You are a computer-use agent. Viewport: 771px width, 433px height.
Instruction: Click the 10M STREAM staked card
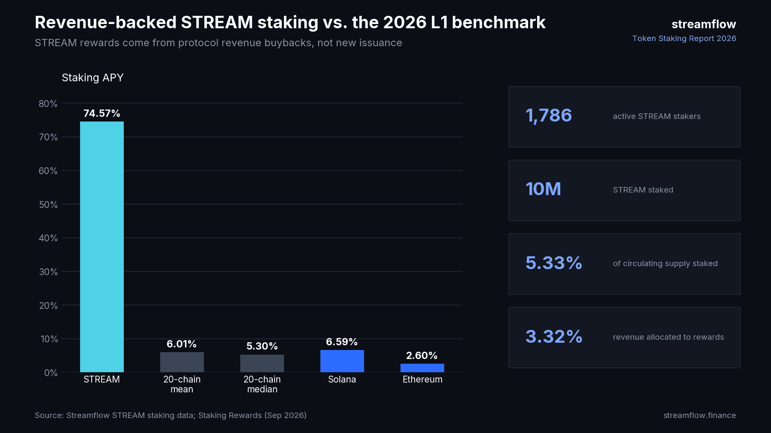point(625,190)
